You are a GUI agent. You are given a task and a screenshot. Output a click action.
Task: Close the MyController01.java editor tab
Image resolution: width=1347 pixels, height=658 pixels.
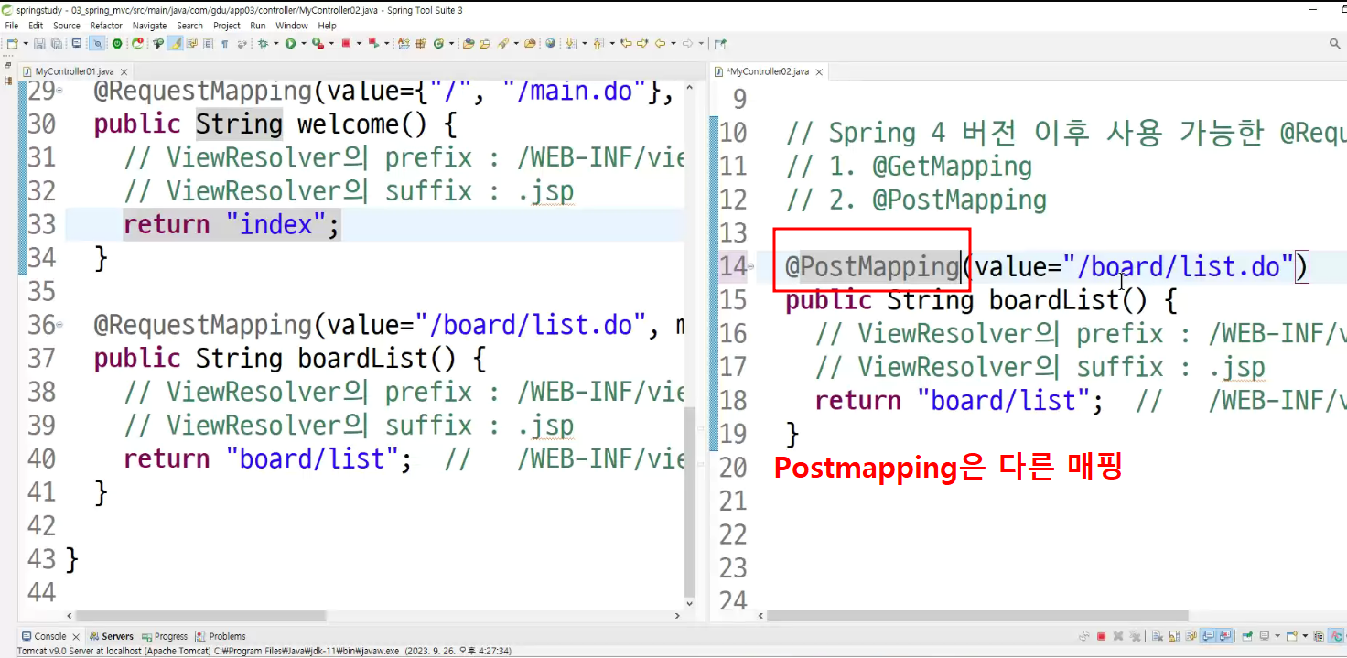coord(124,71)
